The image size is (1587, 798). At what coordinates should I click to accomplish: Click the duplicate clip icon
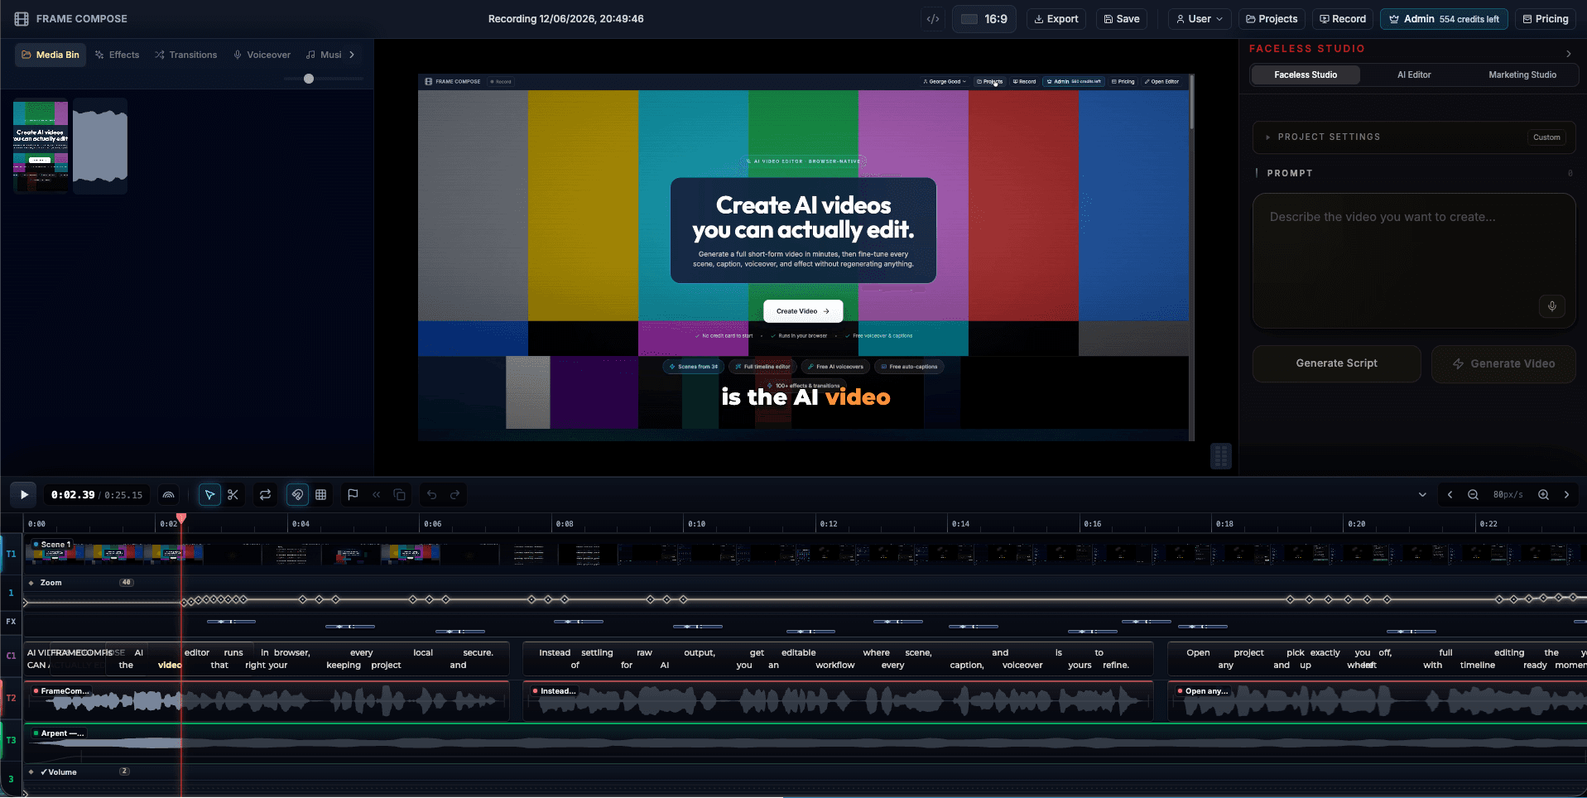pyautogui.click(x=400, y=495)
